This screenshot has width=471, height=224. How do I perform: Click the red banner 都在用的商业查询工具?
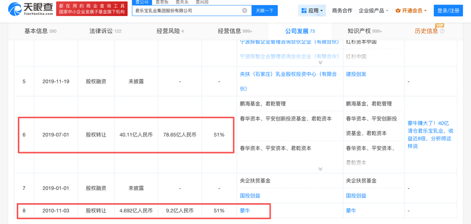tap(92, 9)
